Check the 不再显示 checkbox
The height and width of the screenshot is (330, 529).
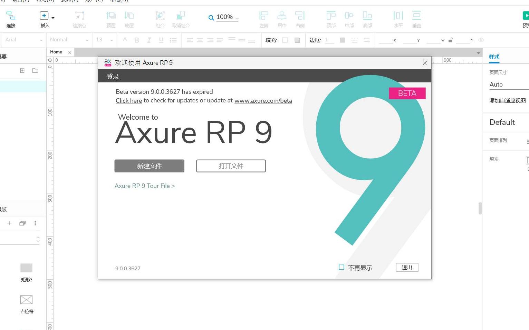point(342,267)
